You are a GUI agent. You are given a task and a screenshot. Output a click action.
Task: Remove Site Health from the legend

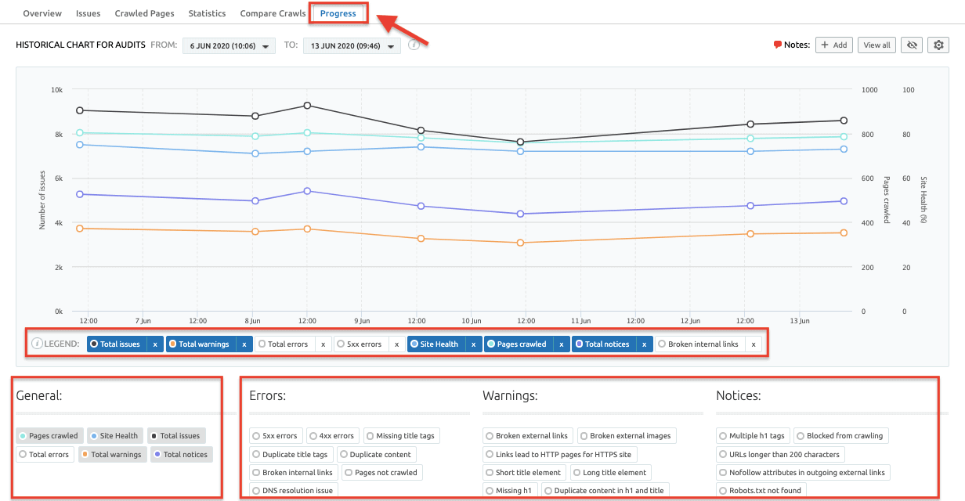pos(472,344)
